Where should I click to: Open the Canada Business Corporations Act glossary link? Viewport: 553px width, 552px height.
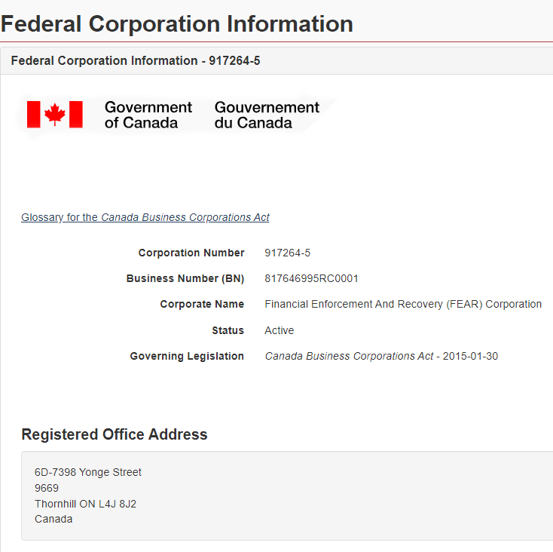(x=145, y=217)
